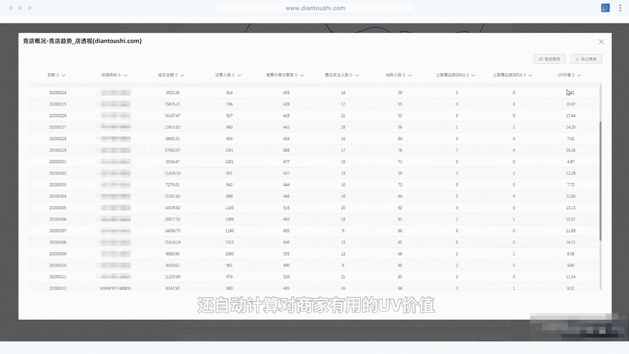Screen dimensions: 629x354
Task: Open the UV价值 column filter chevron
Action: pyautogui.click(x=579, y=76)
